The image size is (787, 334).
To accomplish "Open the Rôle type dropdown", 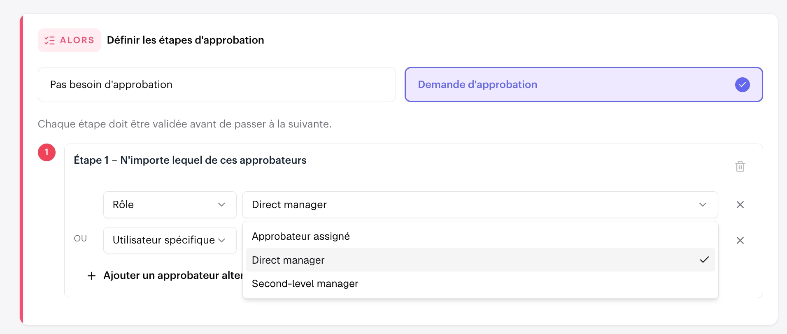I will click(170, 204).
